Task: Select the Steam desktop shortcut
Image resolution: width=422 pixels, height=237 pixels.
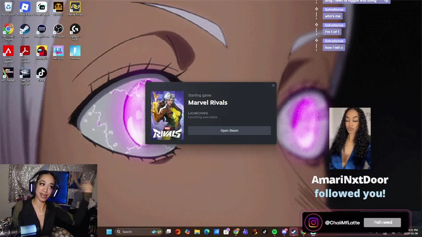Action: tap(25, 31)
